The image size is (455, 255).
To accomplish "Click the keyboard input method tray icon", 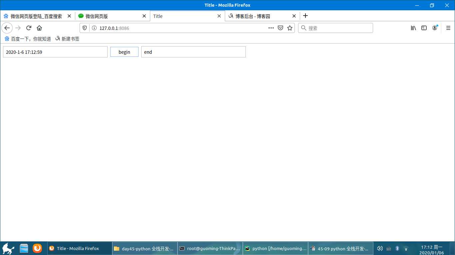I will click(x=389, y=248).
